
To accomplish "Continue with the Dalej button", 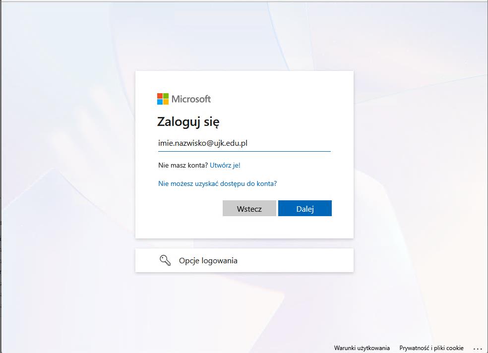I will [305, 208].
